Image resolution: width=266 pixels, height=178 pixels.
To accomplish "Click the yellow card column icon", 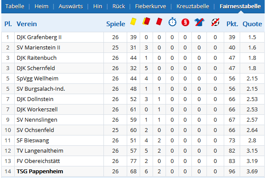I will tap(133, 22).
